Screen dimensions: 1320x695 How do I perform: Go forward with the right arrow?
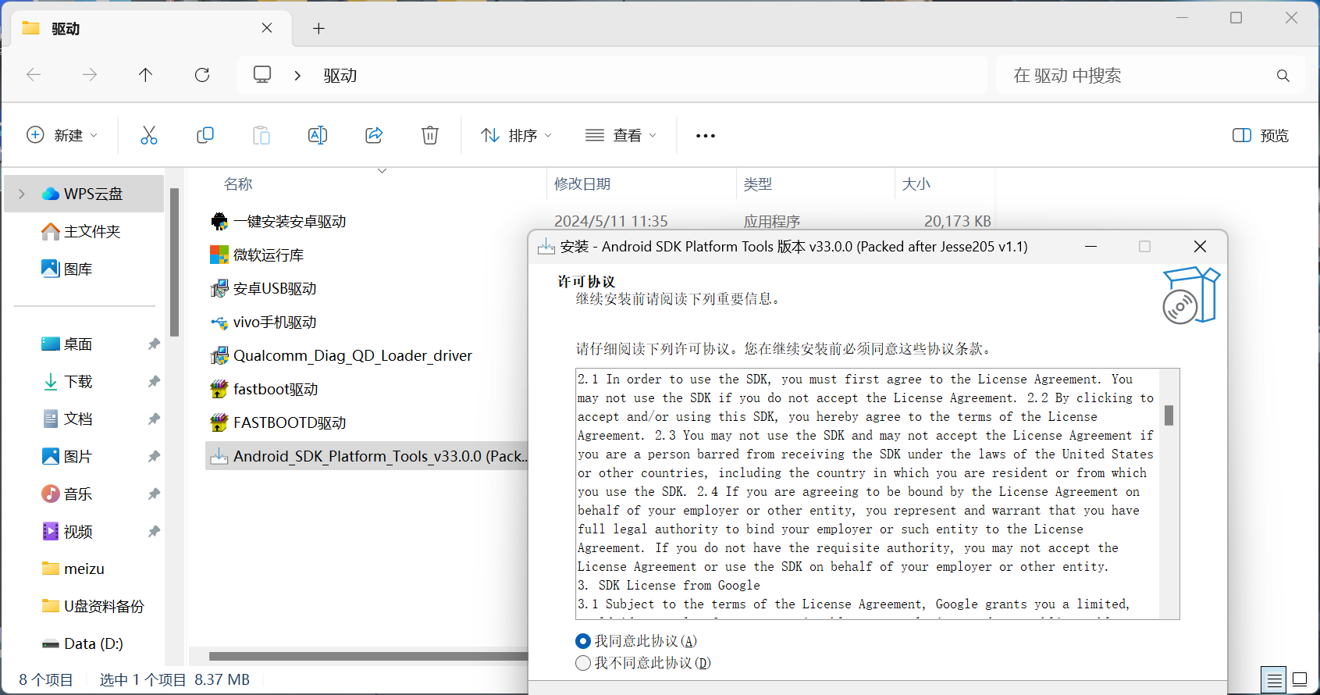tap(90, 75)
